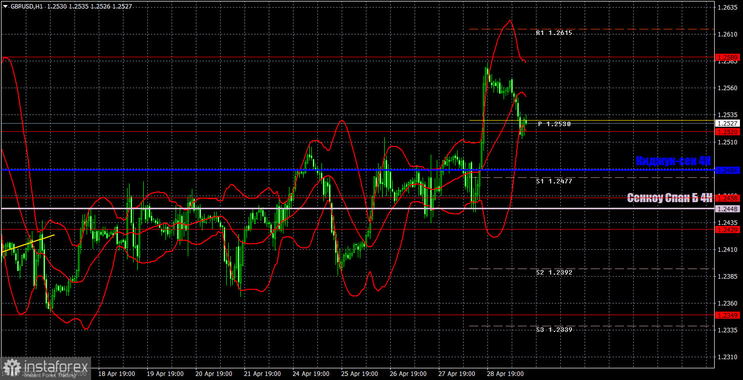Click the 21 Apr 19:00 time label
Viewport: 743px width, 380px height.
click(x=263, y=374)
